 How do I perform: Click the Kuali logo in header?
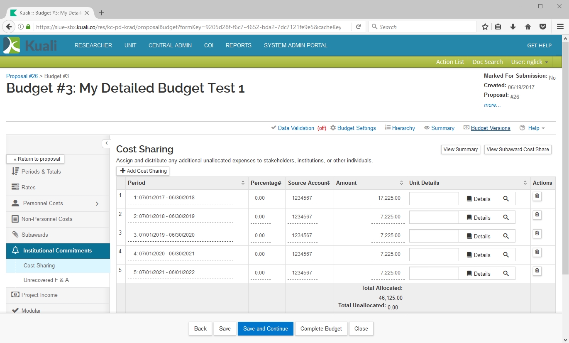30,45
